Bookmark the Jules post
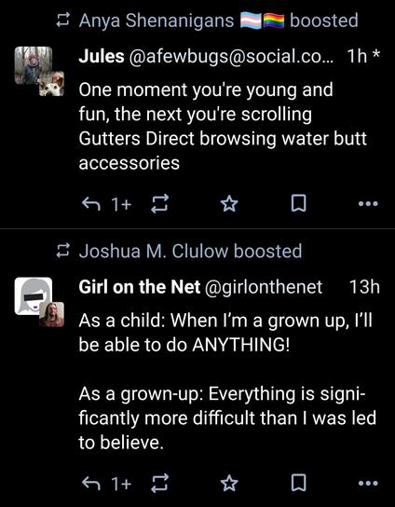395x507 pixels. [298, 203]
